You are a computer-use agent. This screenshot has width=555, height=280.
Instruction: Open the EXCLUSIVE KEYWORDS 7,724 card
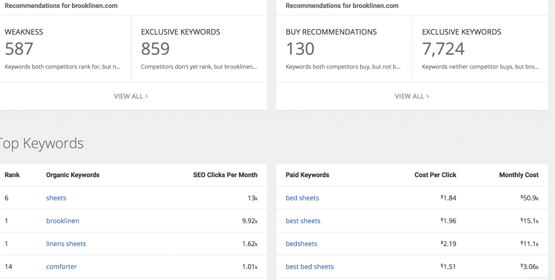coord(480,49)
